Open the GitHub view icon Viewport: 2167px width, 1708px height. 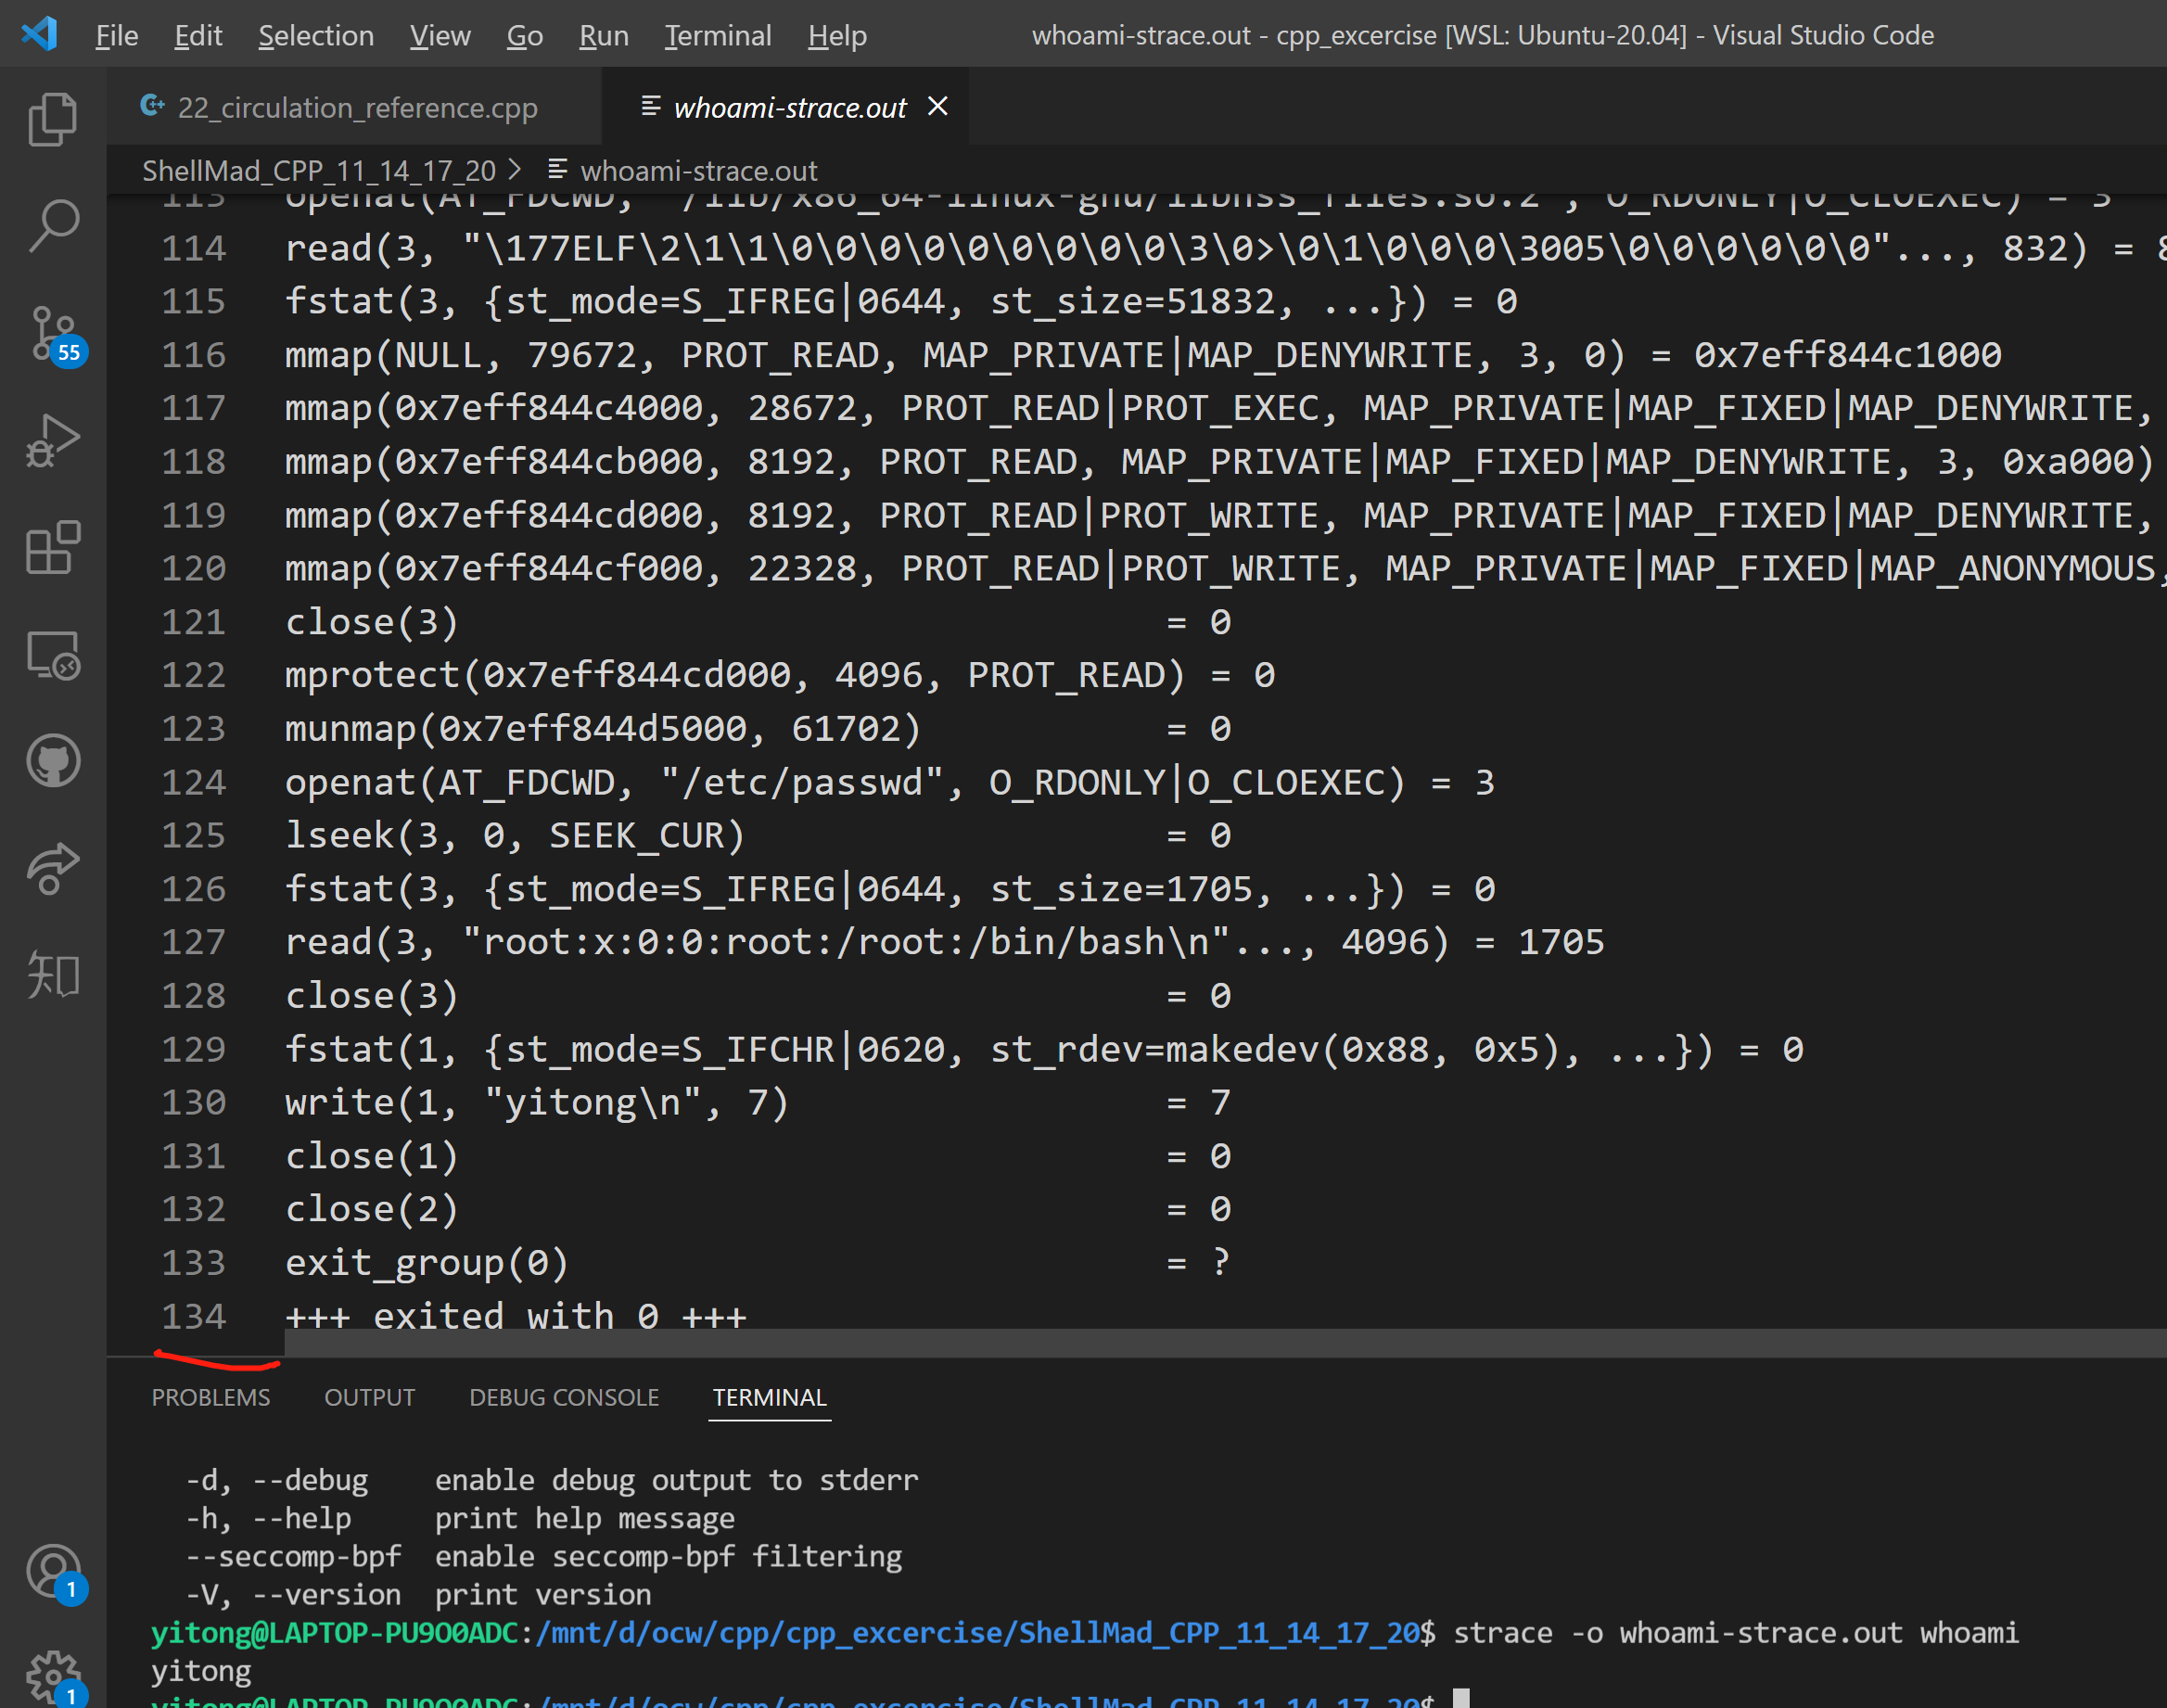click(x=53, y=761)
